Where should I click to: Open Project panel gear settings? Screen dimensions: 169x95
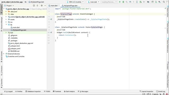(42, 6)
